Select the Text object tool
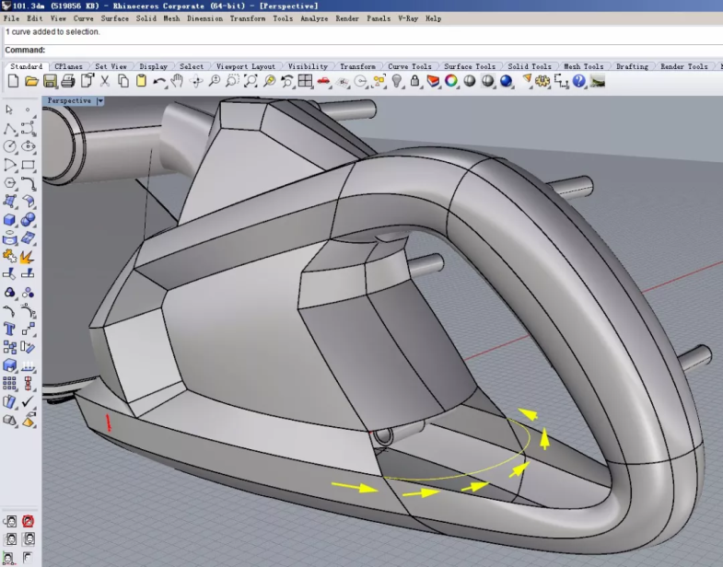723x567 pixels. 10,329
